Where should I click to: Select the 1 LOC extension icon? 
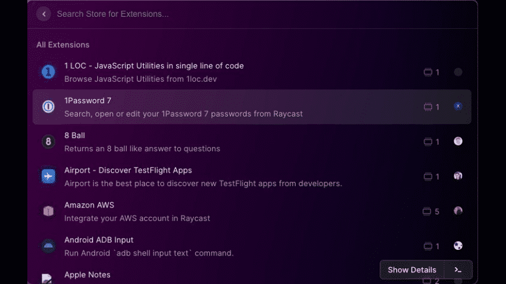click(48, 72)
